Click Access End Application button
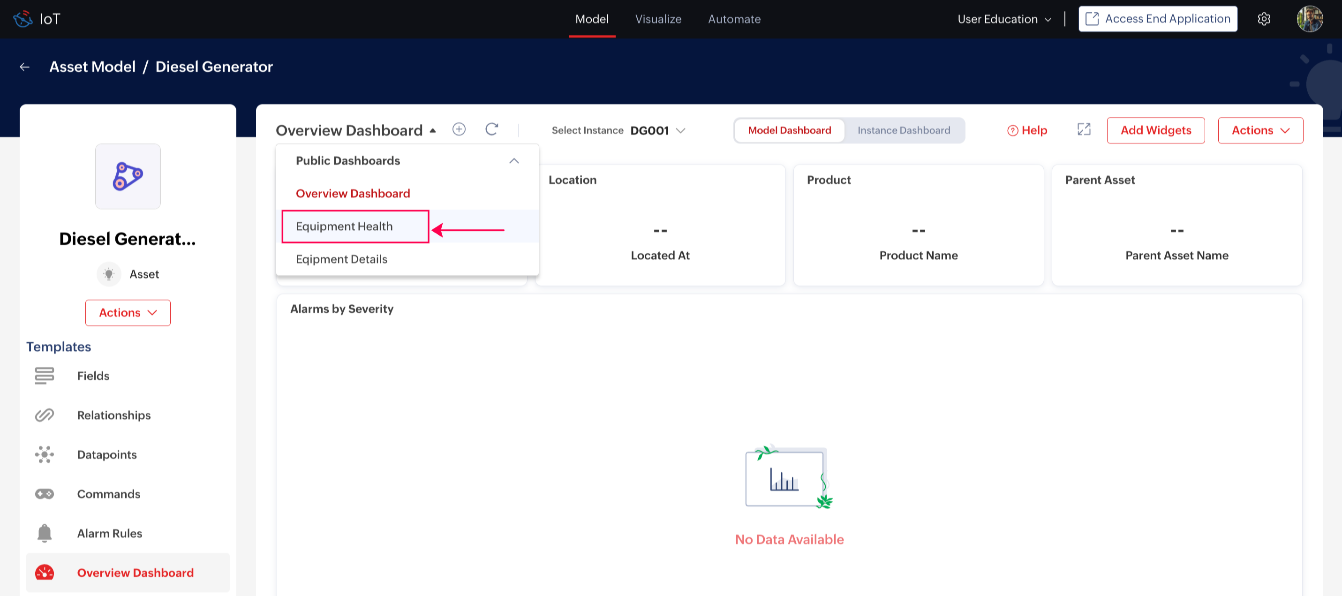Image resolution: width=1342 pixels, height=596 pixels. (x=1158, y=19)
